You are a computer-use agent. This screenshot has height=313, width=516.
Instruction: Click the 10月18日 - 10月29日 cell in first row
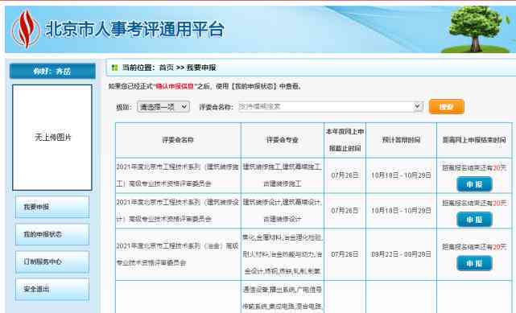pyautogui.click(x=401, y=175)
